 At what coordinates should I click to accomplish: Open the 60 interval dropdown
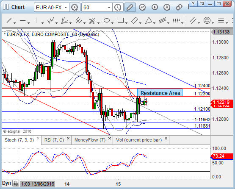pos(109,7)
